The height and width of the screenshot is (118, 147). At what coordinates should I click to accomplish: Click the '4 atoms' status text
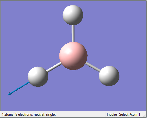point(8,114)
